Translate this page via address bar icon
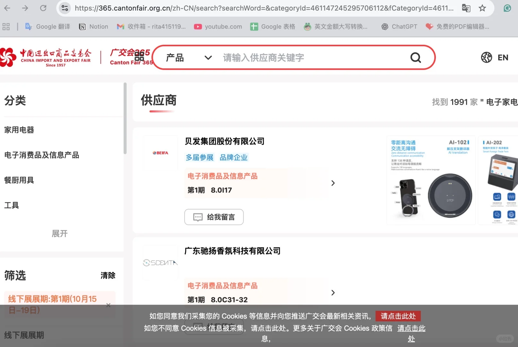518x347 pixels. tap(466, 8)
